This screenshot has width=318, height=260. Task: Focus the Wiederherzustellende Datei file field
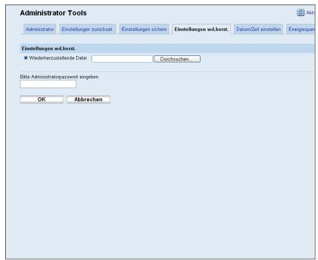coord(122,59)
